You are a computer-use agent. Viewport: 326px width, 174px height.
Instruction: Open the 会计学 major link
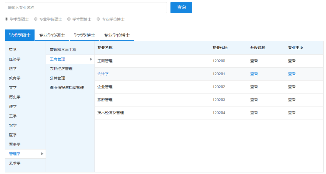pos(103,74)
